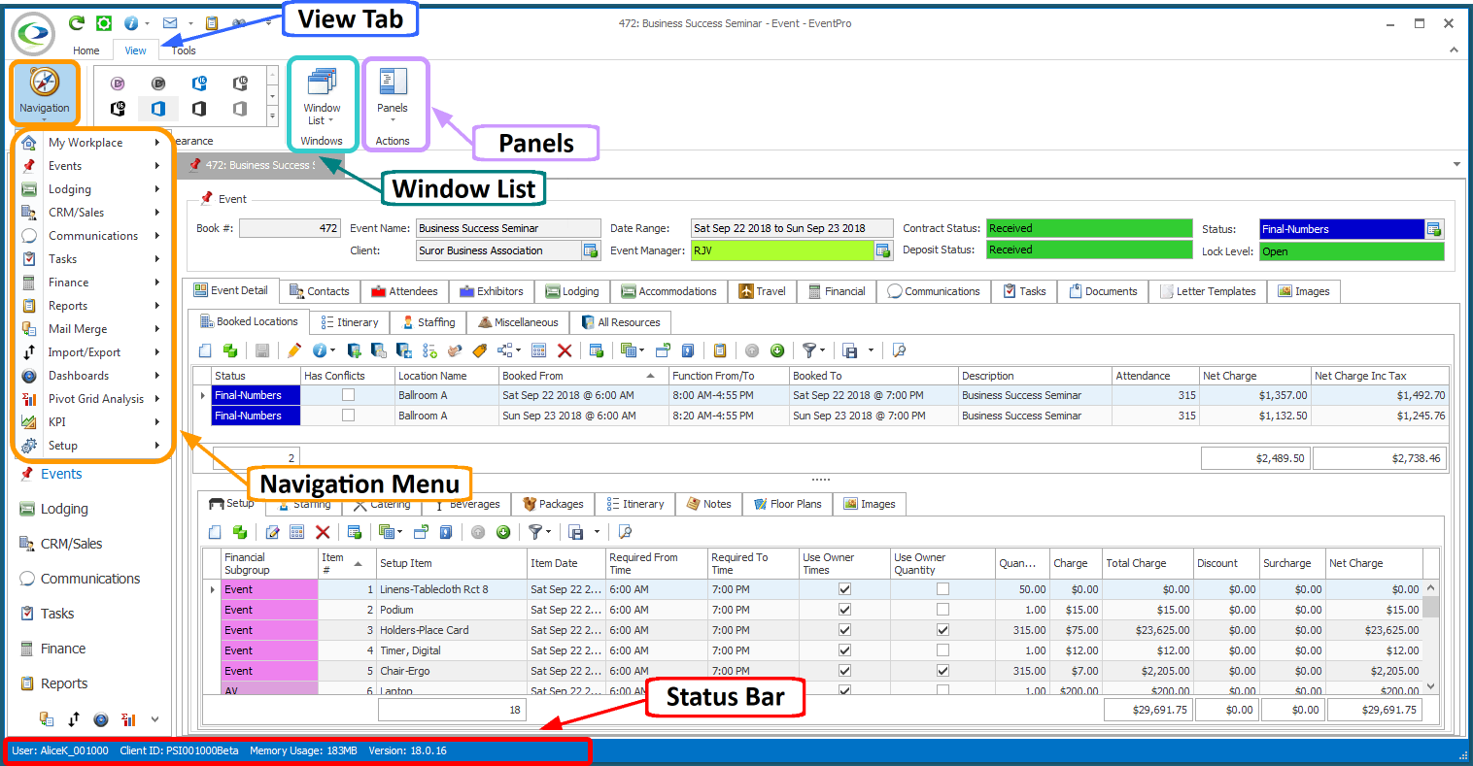Click the new blank record icon in Setup toolbar
This screenshot has width=1473, height=766.
click(215, 532)
